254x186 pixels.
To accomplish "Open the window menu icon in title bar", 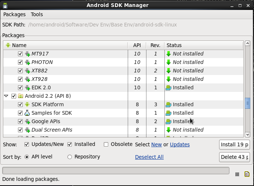I will click(5, 5).
